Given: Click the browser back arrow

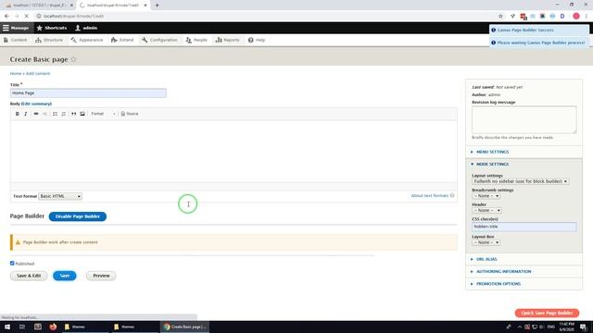Looking at the screenshot, I should tap(6, 17).
